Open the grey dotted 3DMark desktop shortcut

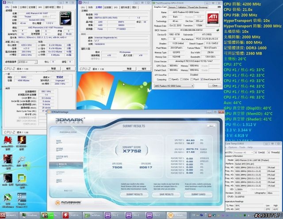[x=22, y=197]
